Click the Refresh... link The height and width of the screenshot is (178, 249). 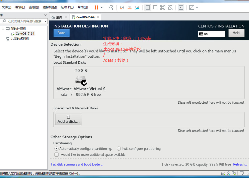(240, 164)
